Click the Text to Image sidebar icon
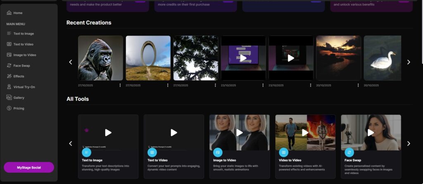This screenshot has width=423, height=184. coord(9,33)
